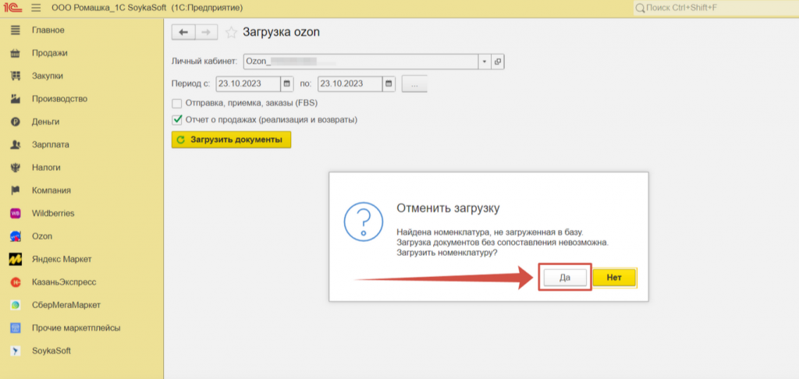The image size is (799, 379).
Task: Go to Яндекс Маркет section
Action: (x=61, y=259)
